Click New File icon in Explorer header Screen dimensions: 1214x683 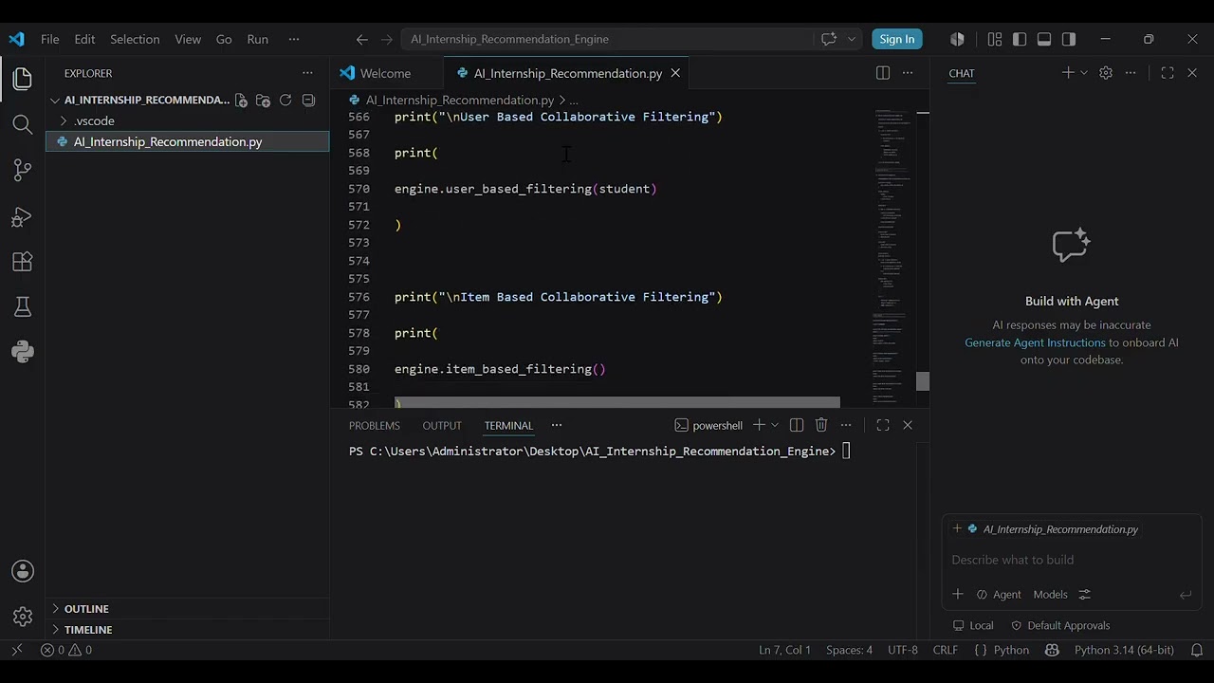[241, 100]
